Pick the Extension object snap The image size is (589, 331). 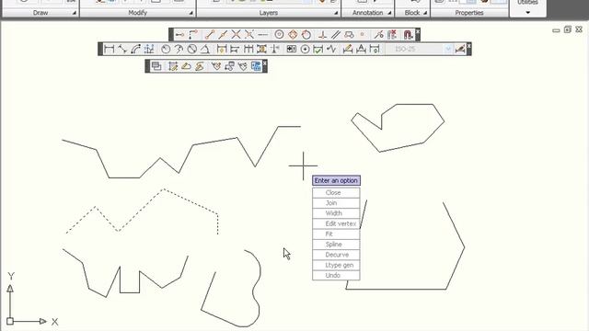pyautogui.click(x=263, y=35)
